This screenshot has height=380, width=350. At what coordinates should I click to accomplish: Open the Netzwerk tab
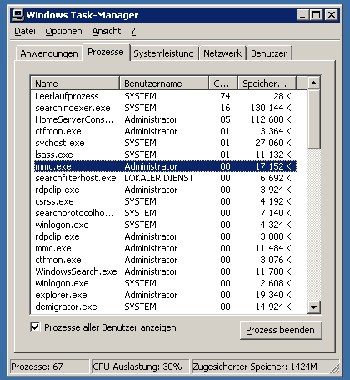pyautogui.click(x=222, y=53)
